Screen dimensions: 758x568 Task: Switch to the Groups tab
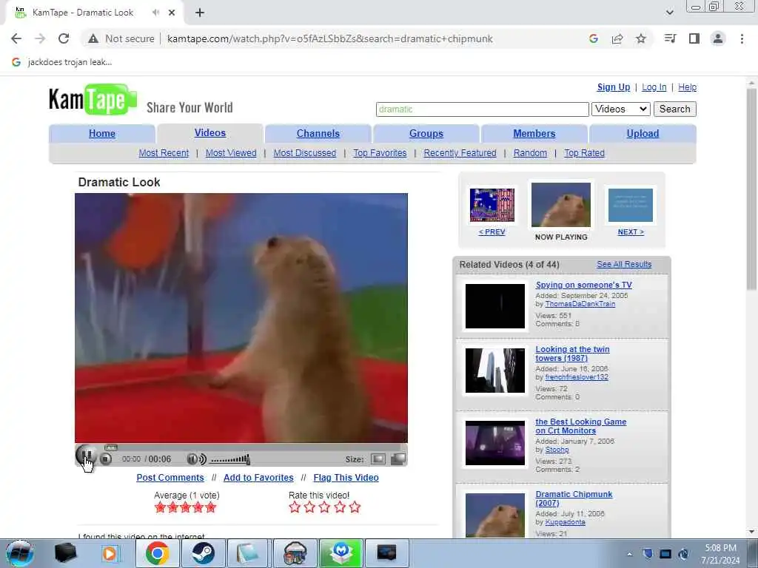[426, 134]
